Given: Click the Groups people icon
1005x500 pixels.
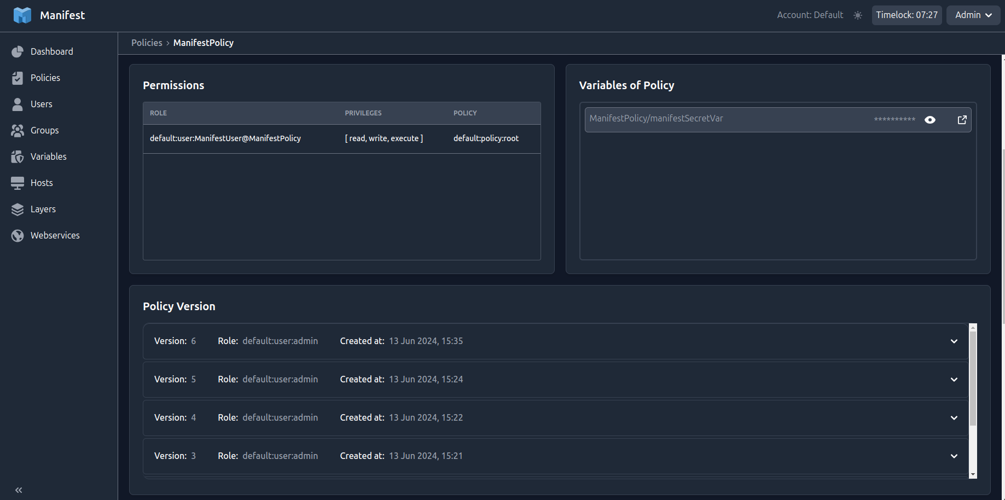Looking at the screenshot, I should click(x=18, y=130).
